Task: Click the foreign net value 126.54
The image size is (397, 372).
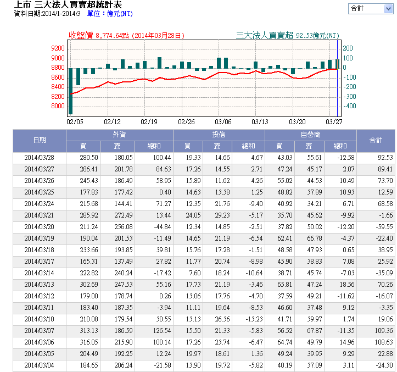Action: coord(162,331)
